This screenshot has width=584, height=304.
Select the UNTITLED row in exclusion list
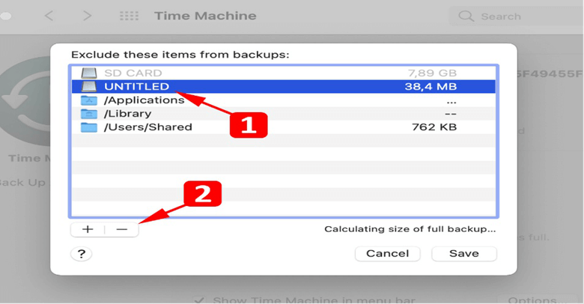pos(284,86)
